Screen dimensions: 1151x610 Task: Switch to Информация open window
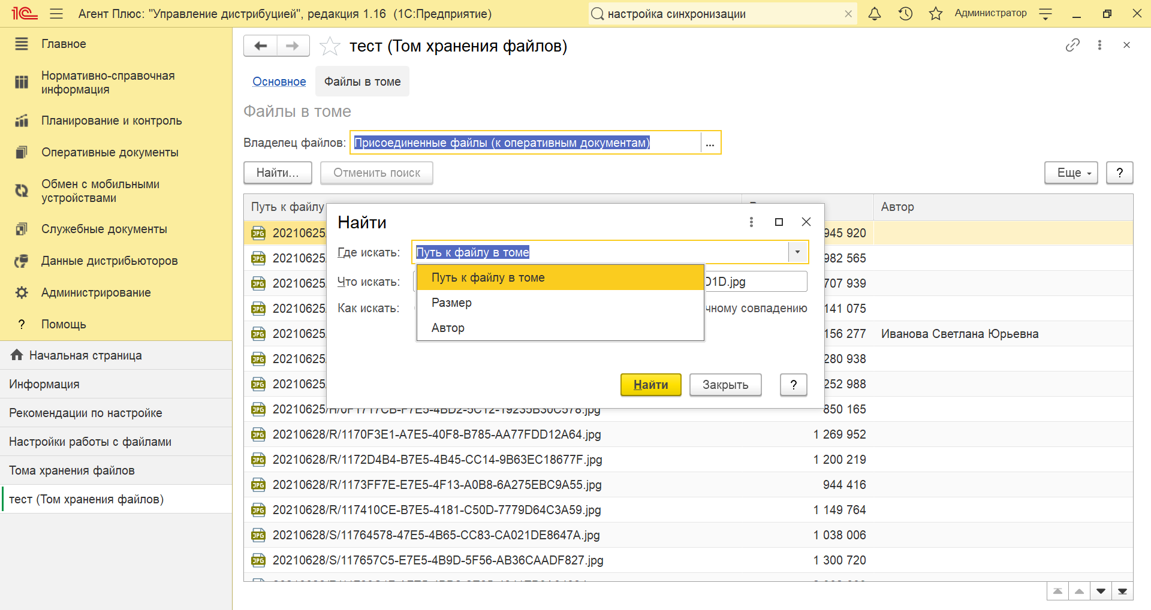point(116,384)
